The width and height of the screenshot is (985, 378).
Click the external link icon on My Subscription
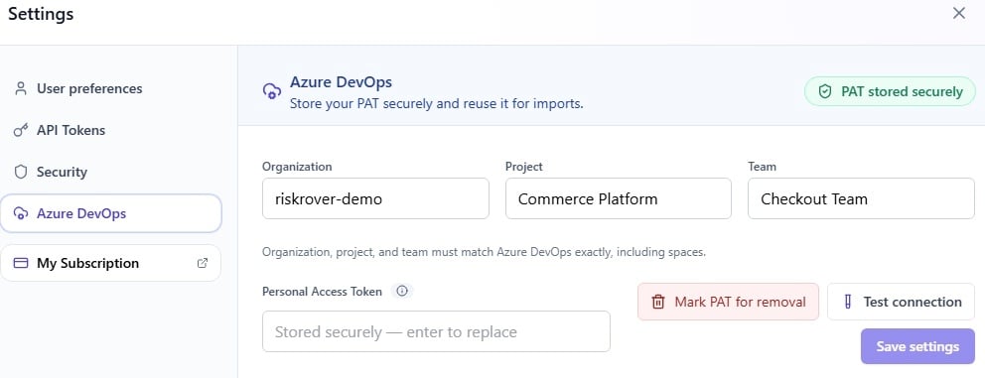(203, 263)
